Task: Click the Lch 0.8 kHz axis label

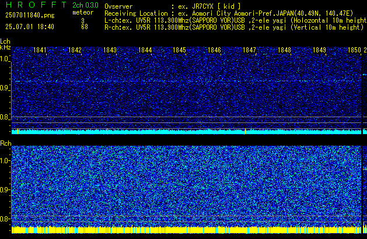Action: click(x=5, y=117)
